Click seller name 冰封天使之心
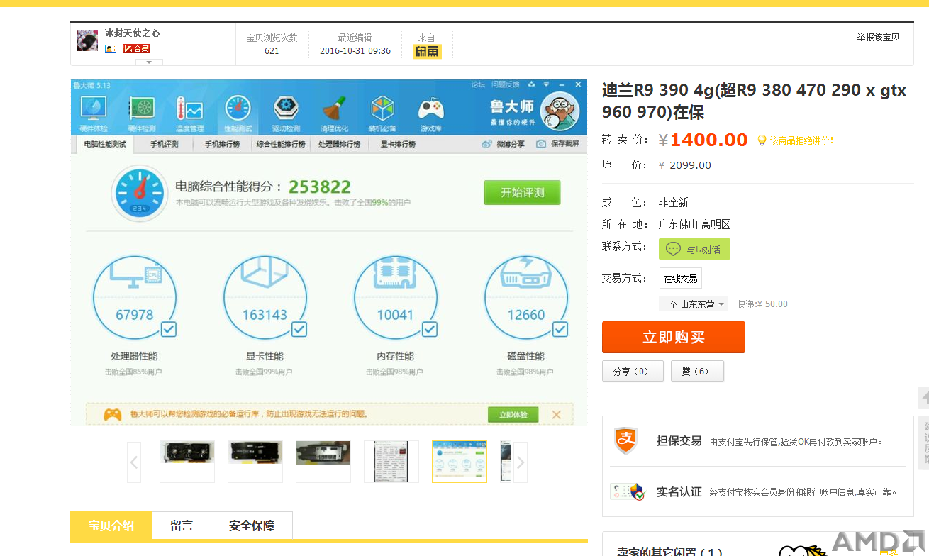This screenshot has width=929, height=556. [x=133, y=33]
